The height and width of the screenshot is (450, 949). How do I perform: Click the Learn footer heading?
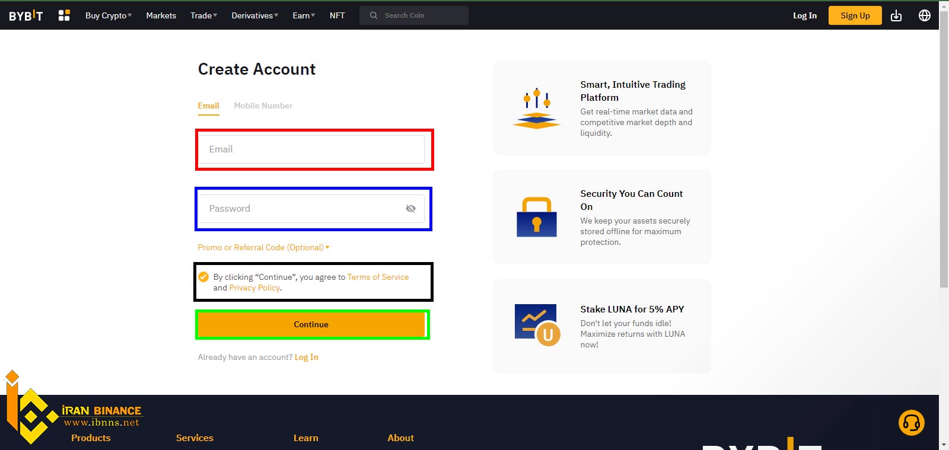[306, 438]
